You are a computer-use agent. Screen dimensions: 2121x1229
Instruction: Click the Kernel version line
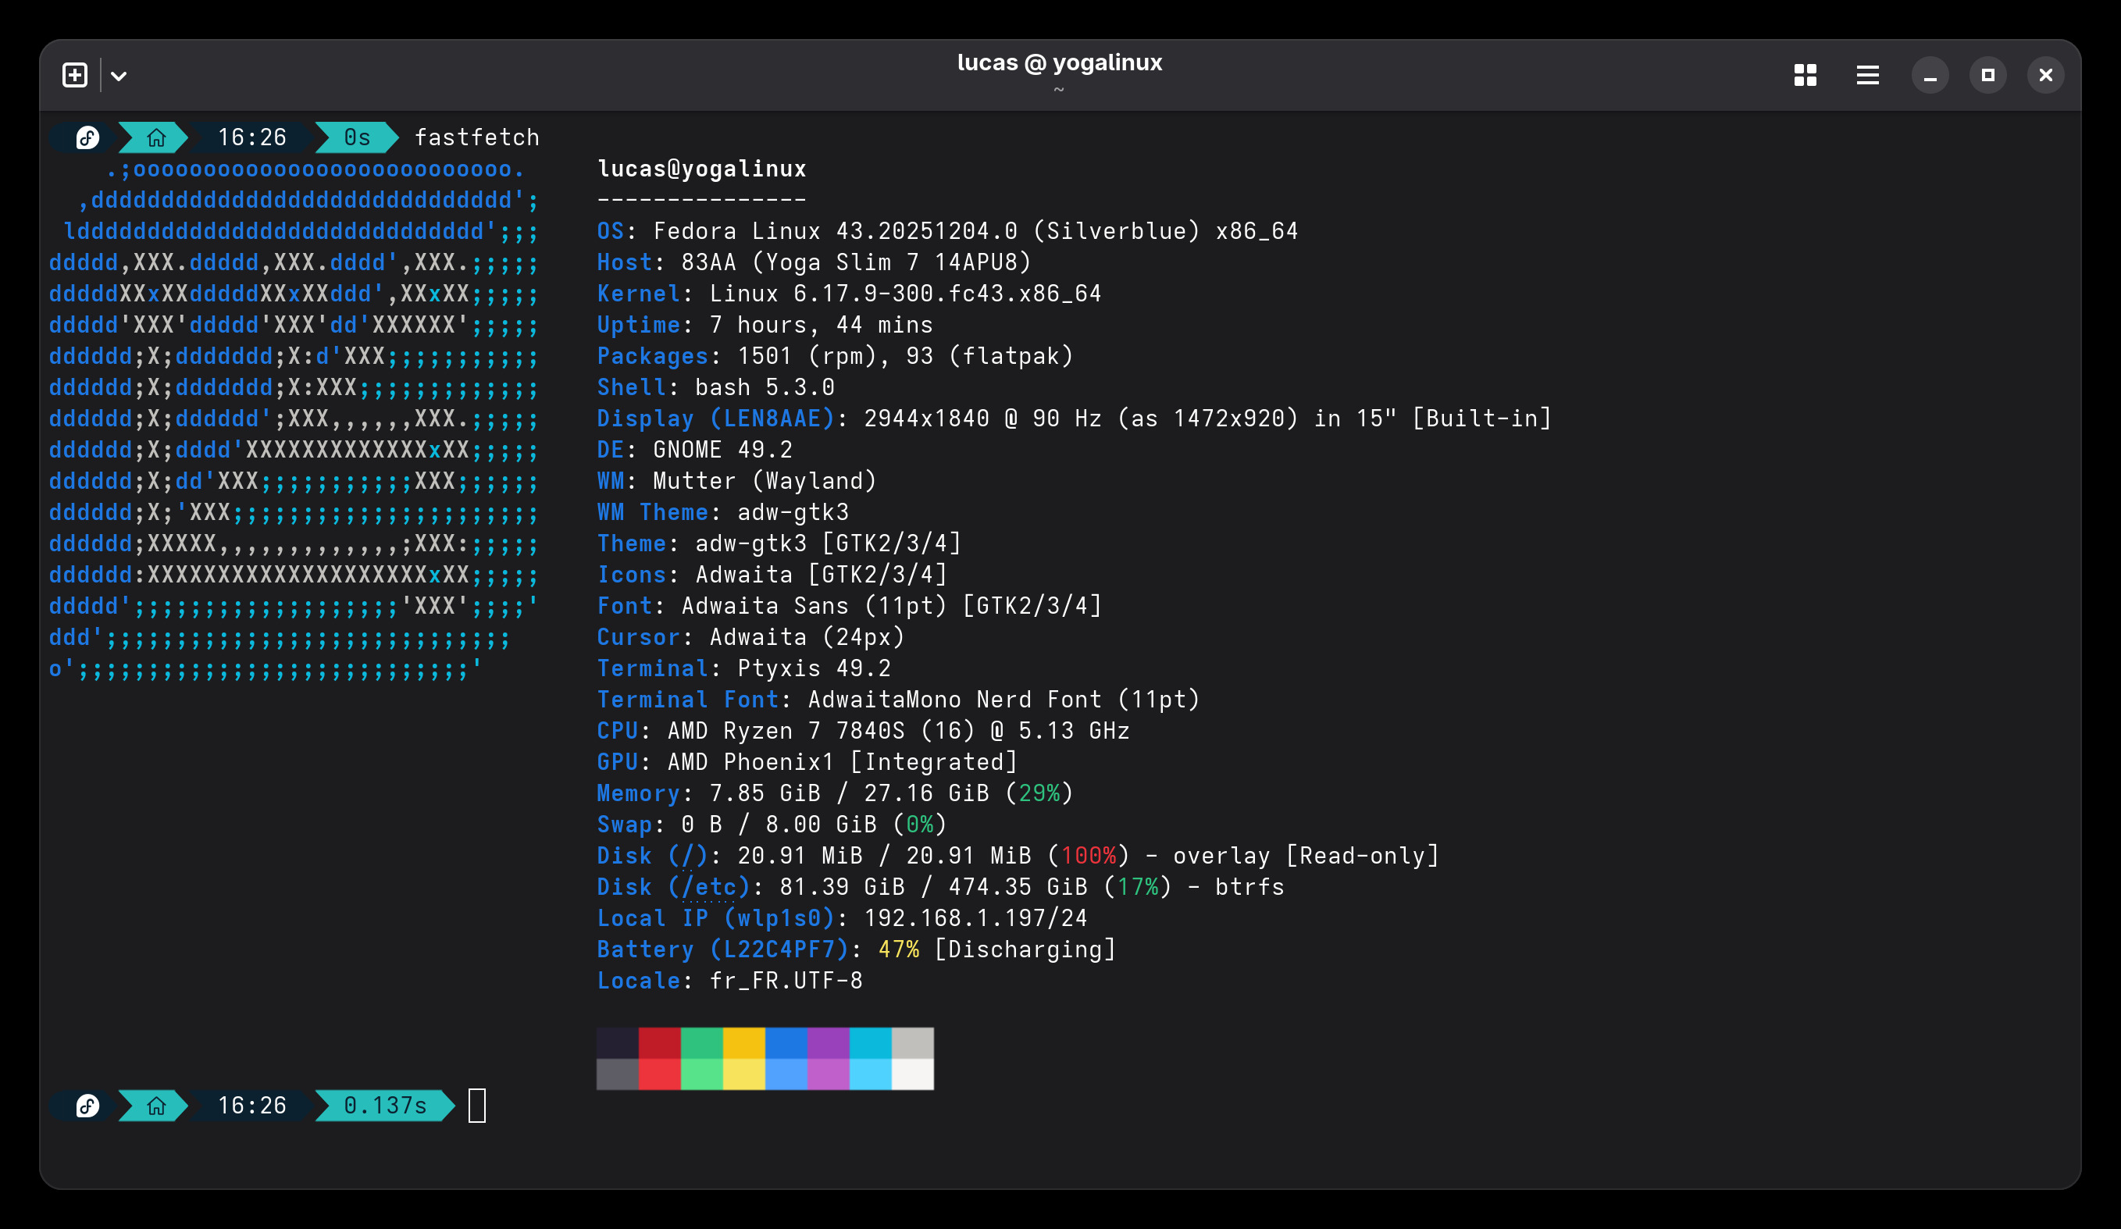pos(849,294)
